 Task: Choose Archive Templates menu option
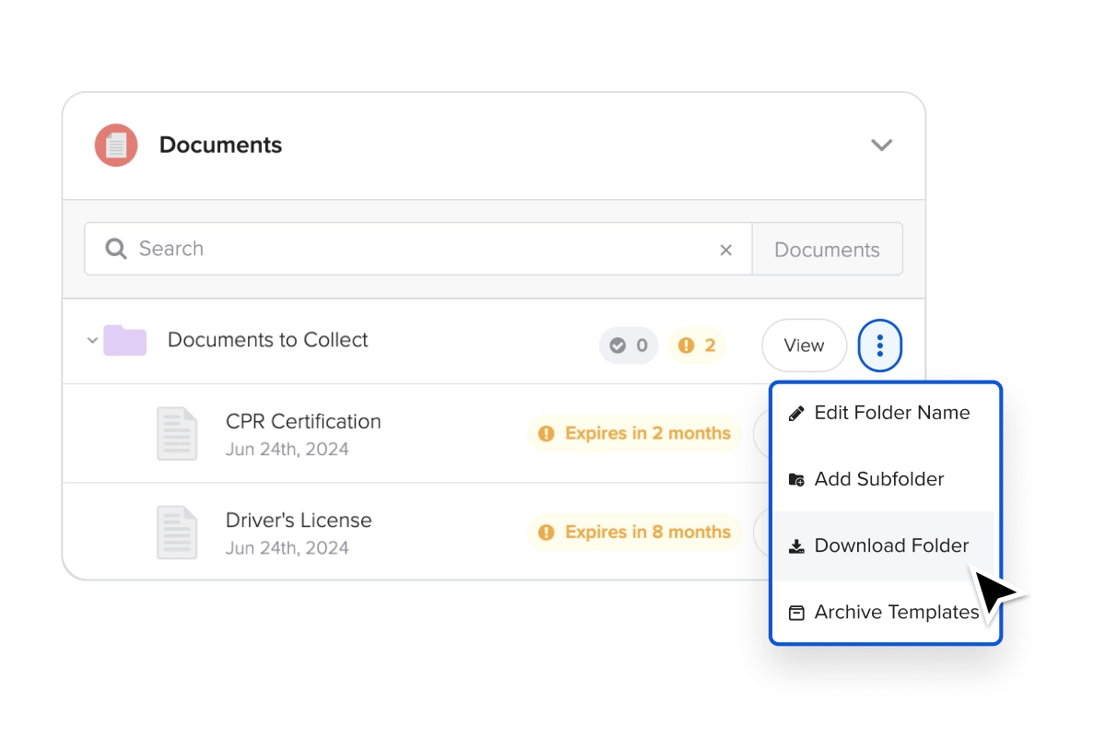click(x=896, y=613)
